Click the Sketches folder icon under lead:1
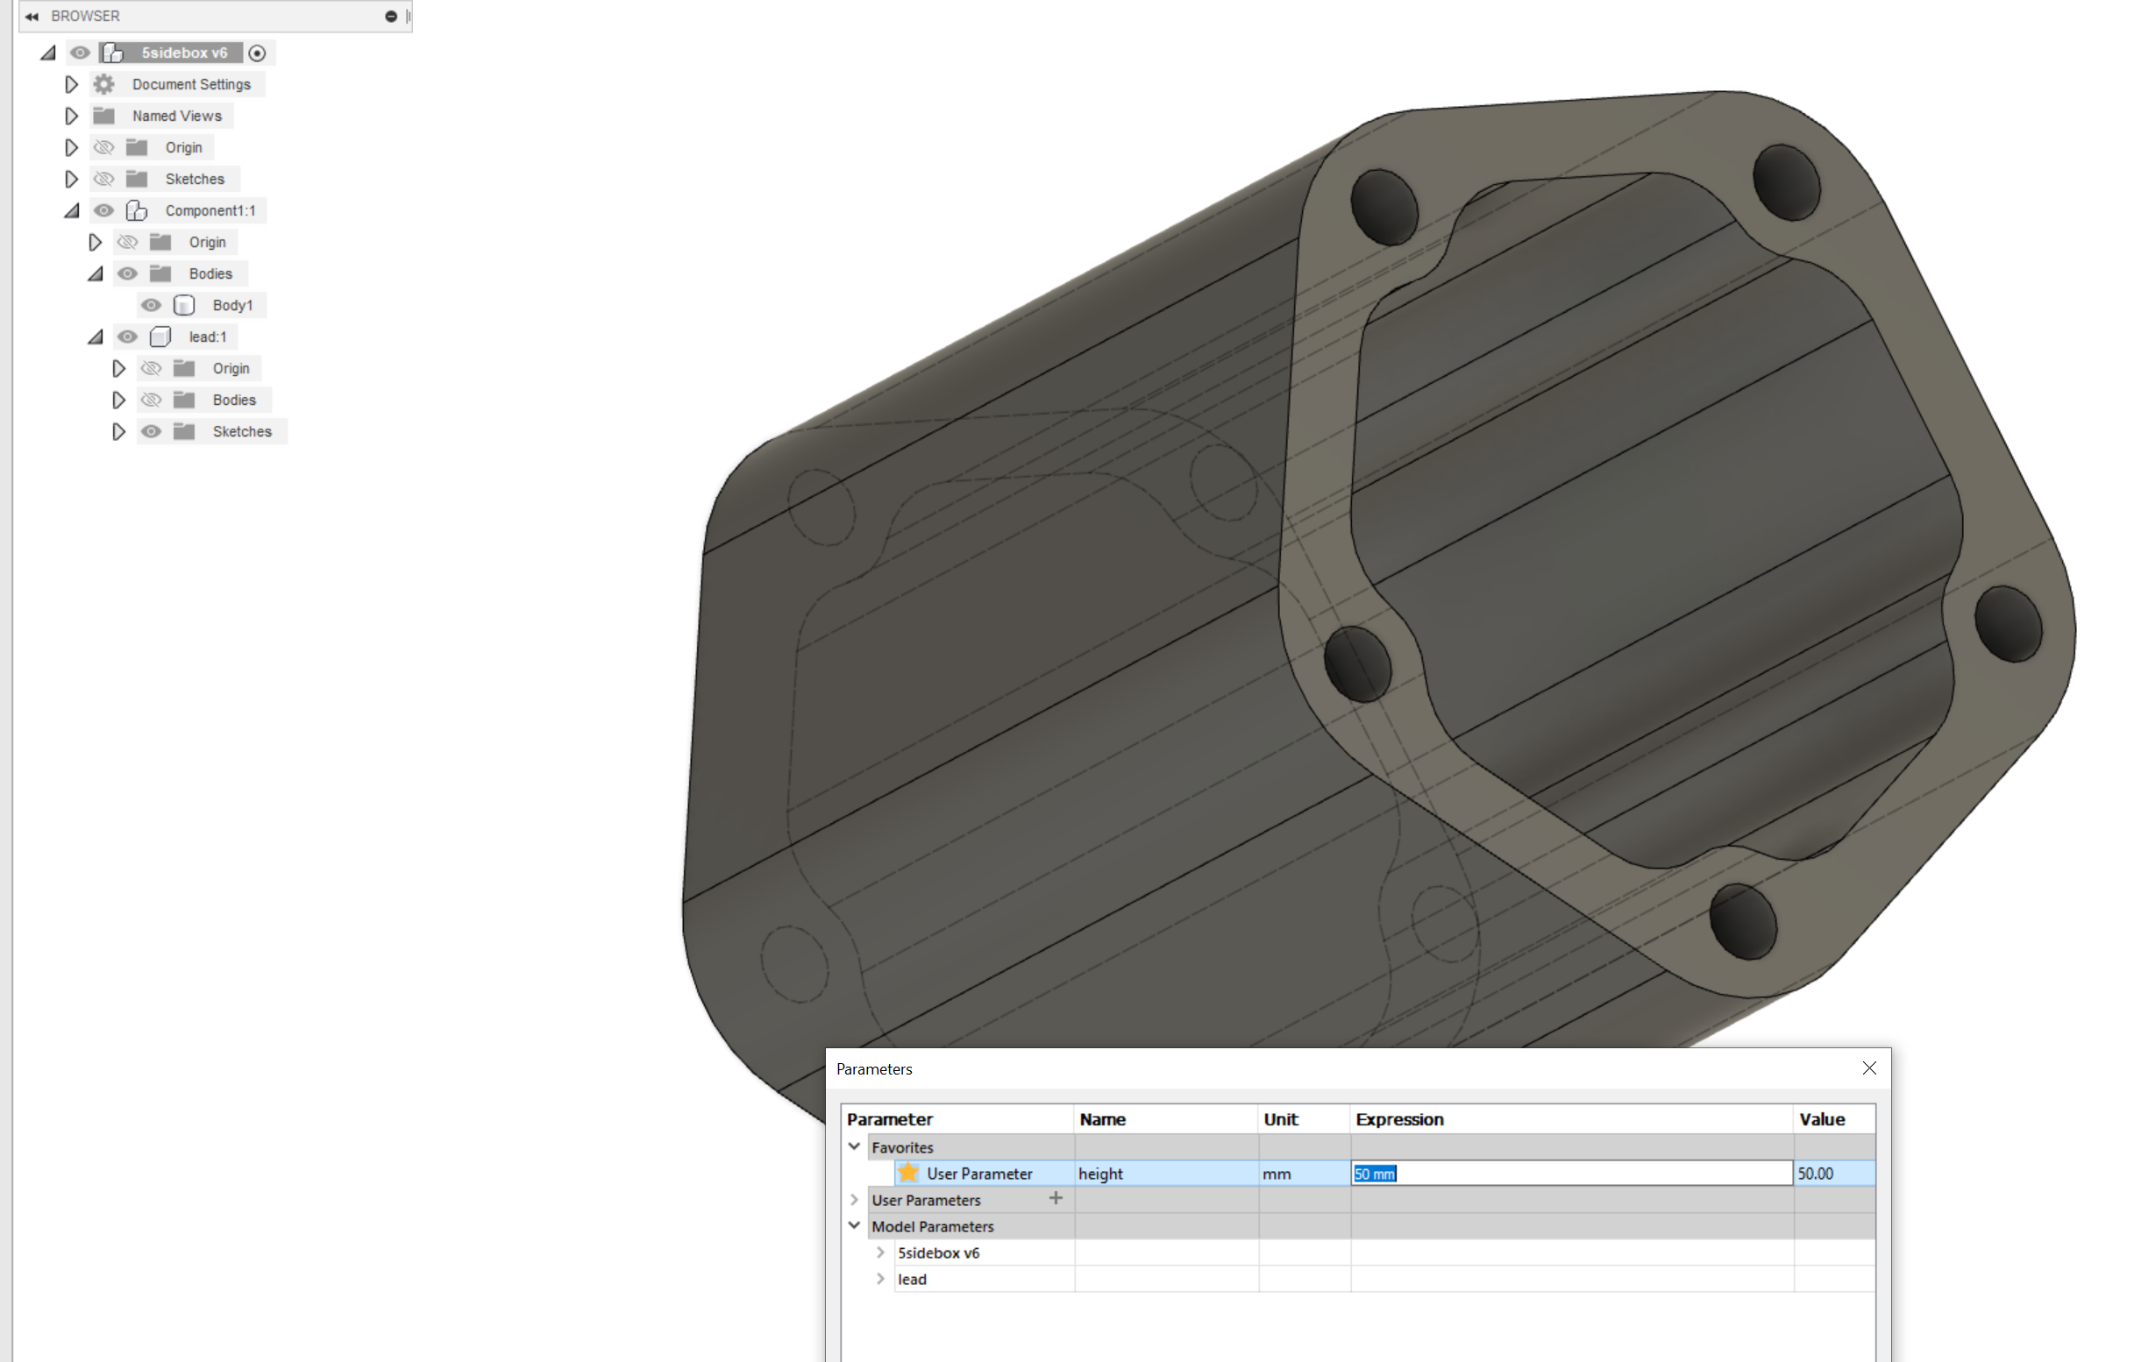The image size is (2134, 1362). click(185, 431)
